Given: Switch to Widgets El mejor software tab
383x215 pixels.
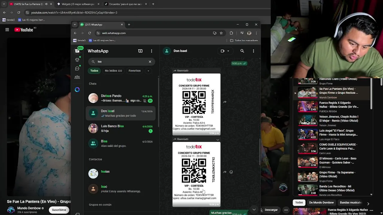Looking at the screenshot, I should tap(78, 4).
